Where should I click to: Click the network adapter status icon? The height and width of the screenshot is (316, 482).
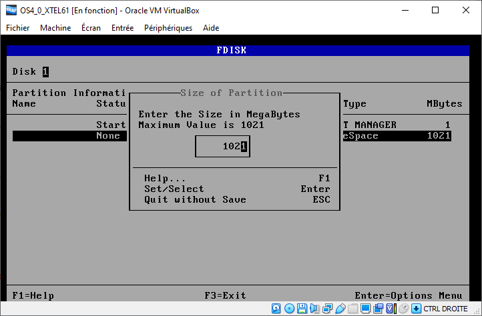point(327,309)
